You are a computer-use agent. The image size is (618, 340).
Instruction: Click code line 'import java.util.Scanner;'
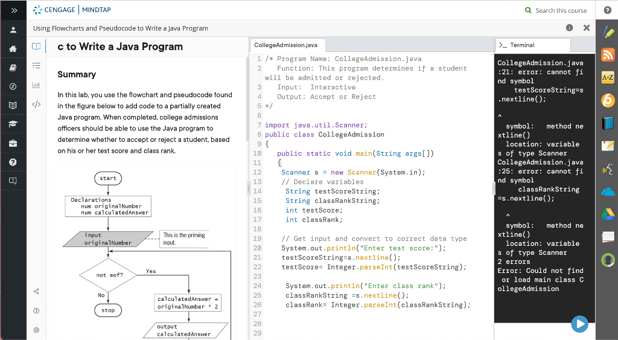tap(316, 125)
